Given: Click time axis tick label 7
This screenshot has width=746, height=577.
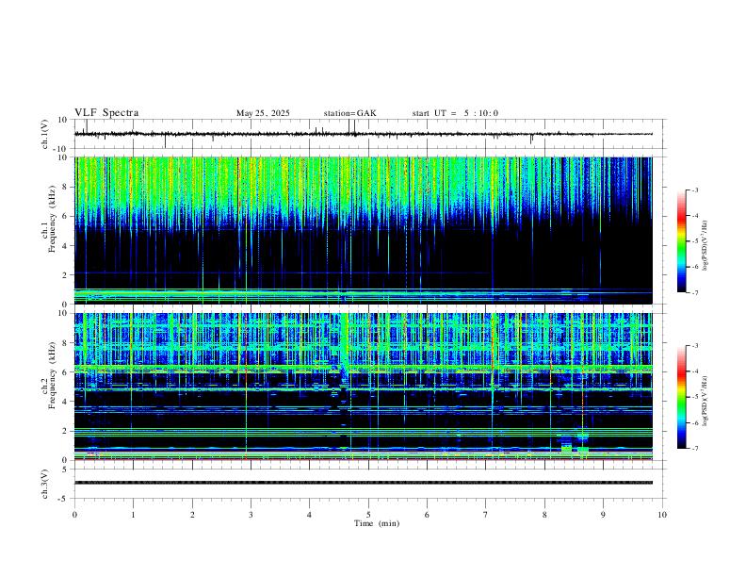Looking at the screenshot, I should [486, 515].
